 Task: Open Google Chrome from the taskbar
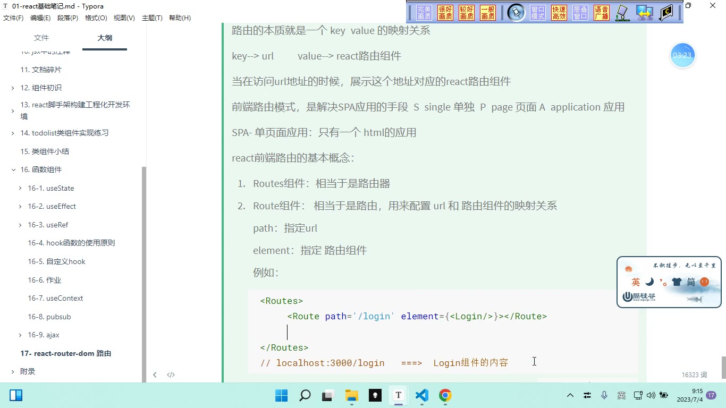click(x=445, y=395)
